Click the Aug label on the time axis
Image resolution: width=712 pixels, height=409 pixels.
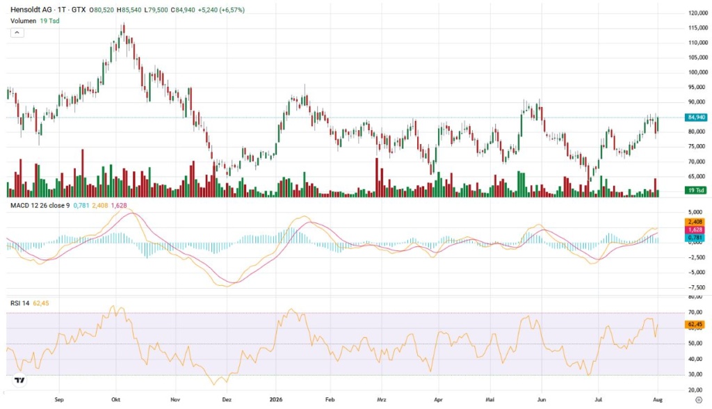pyautogui.click(x=658, y=400)
